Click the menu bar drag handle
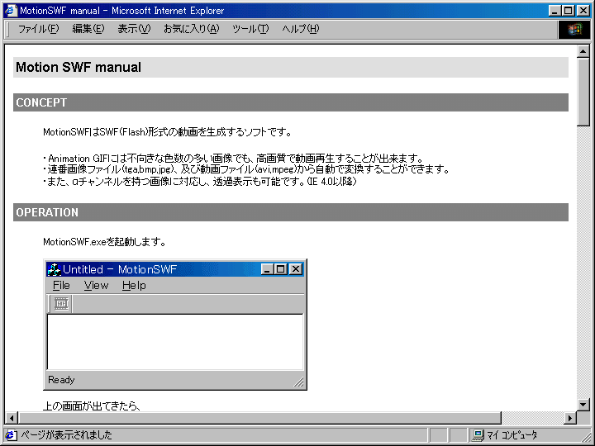The height and width of the screenshot is (446, 595). point(7,29)
